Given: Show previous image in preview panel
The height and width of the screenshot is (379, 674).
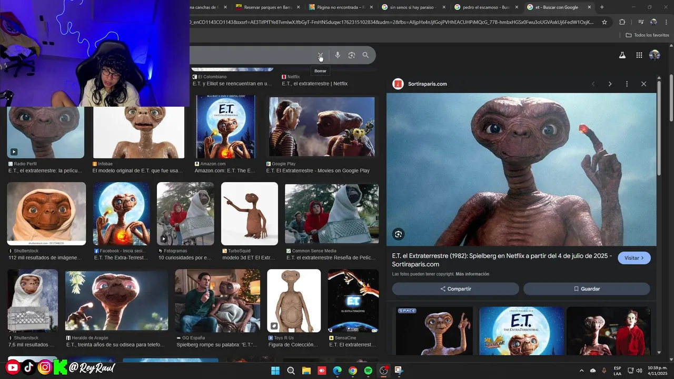Looking at the screenshot, I should [x=593, y=84].
